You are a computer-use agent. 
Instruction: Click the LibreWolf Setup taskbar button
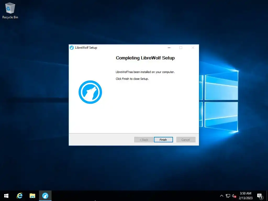(x=45, y=196)
